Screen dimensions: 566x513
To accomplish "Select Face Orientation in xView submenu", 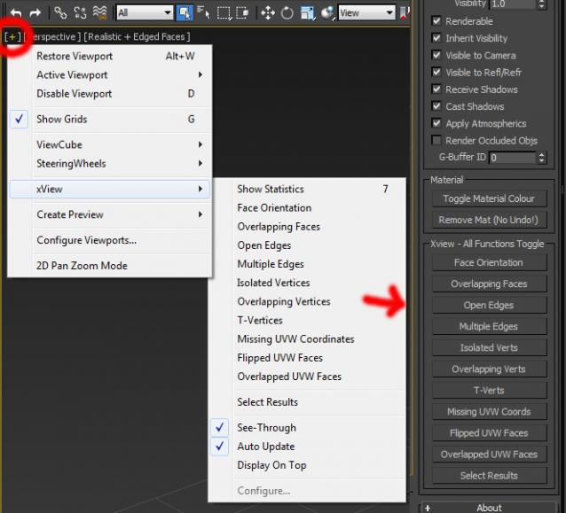I will click(x=307, y=208).
